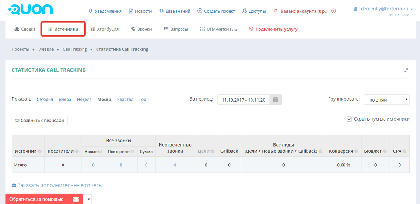Open the calendar icon for the period field
This screenshot has width=420, height=204.
pyautogui.click(x=276, y=100)
